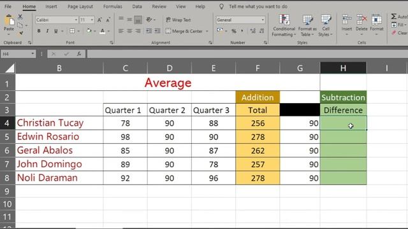Open Cell Styles gallery
Image resolution: width=408 pixels, height=229 pixels.
click(326, 25)
